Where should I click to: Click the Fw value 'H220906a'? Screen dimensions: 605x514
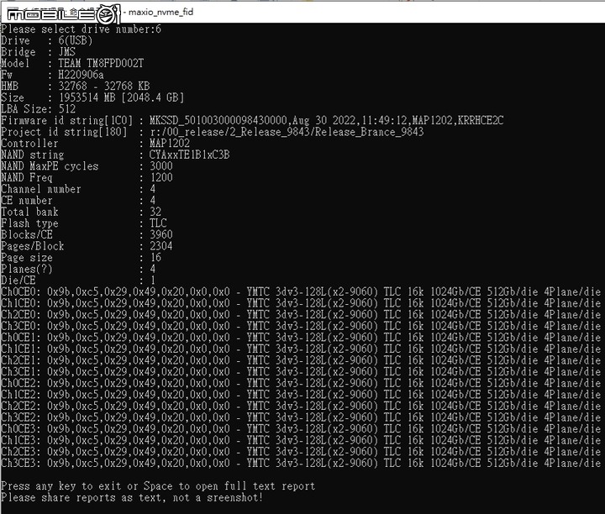(x=81, y=75)
